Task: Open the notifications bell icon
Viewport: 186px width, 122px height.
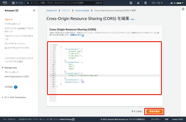Action: [138, 3]
